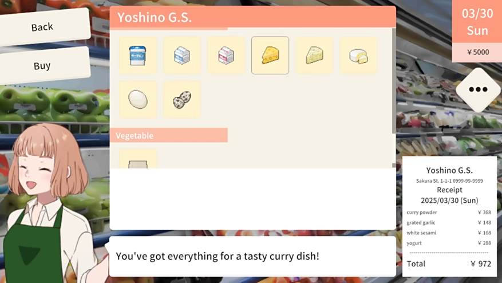This screenshot has height=283, width=502.
Task: Select the yogurt tub item
Action: tap(138, 56)
